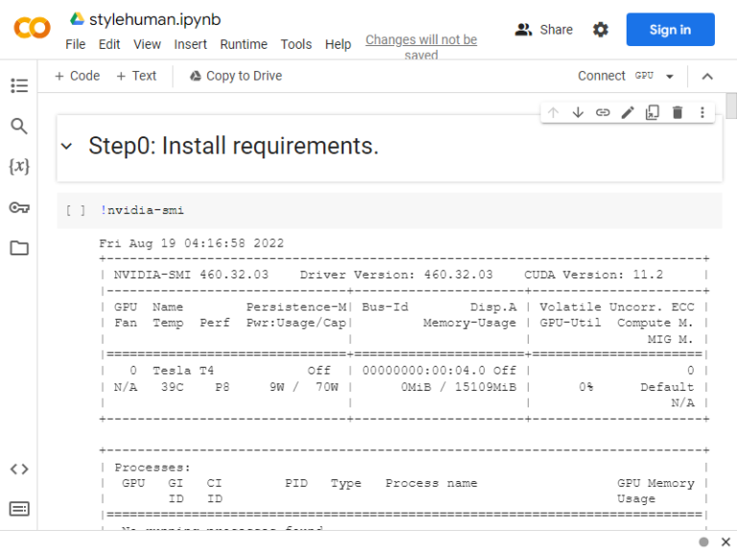Click Copy to Drive

(x=236, y=76)
